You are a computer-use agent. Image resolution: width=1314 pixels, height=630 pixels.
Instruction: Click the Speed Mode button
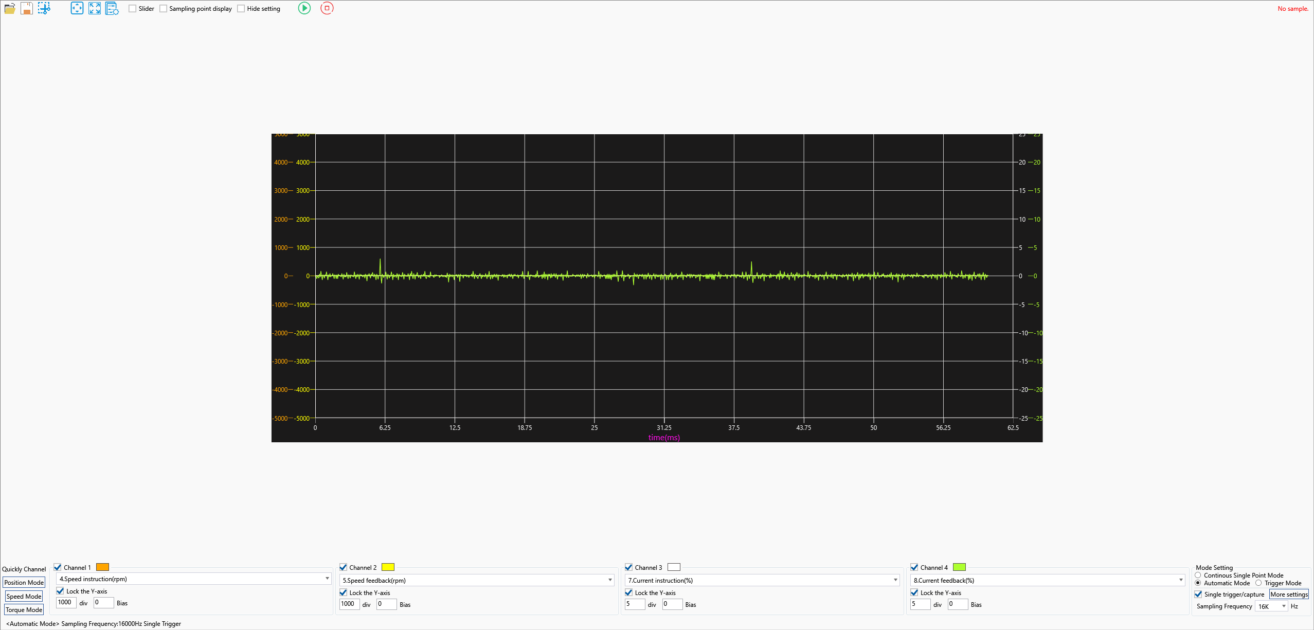pos(24,596)
